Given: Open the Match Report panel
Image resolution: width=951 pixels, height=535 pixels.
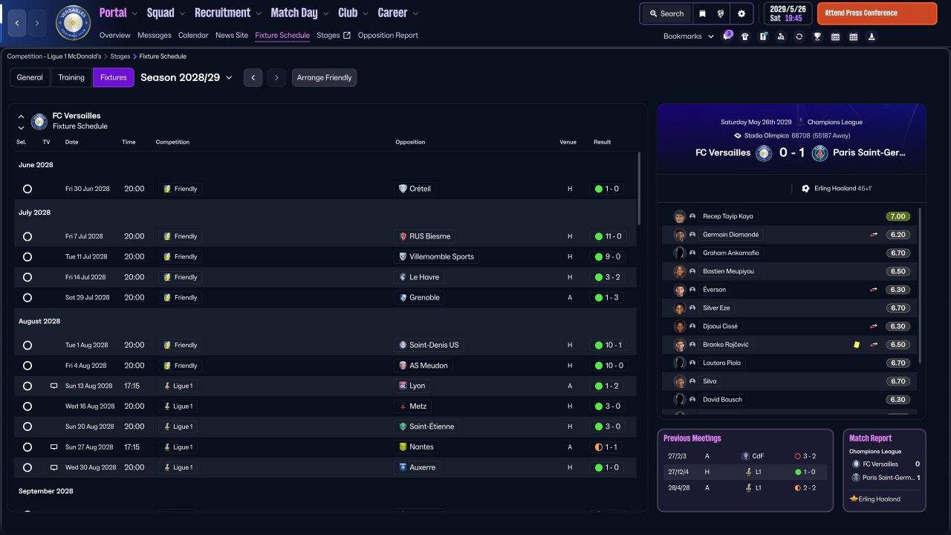Looking at the screenshot, I should click(x=884, y=470).
